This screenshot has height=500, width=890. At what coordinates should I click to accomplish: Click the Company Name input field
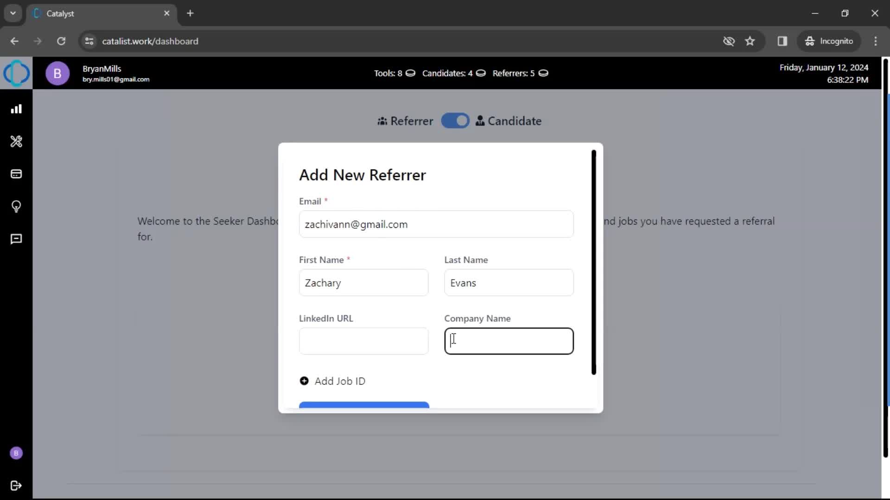click(509, 341)
